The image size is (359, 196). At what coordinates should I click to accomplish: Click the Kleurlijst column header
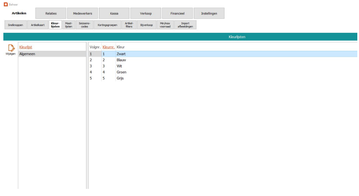click(x=26, y=47)
